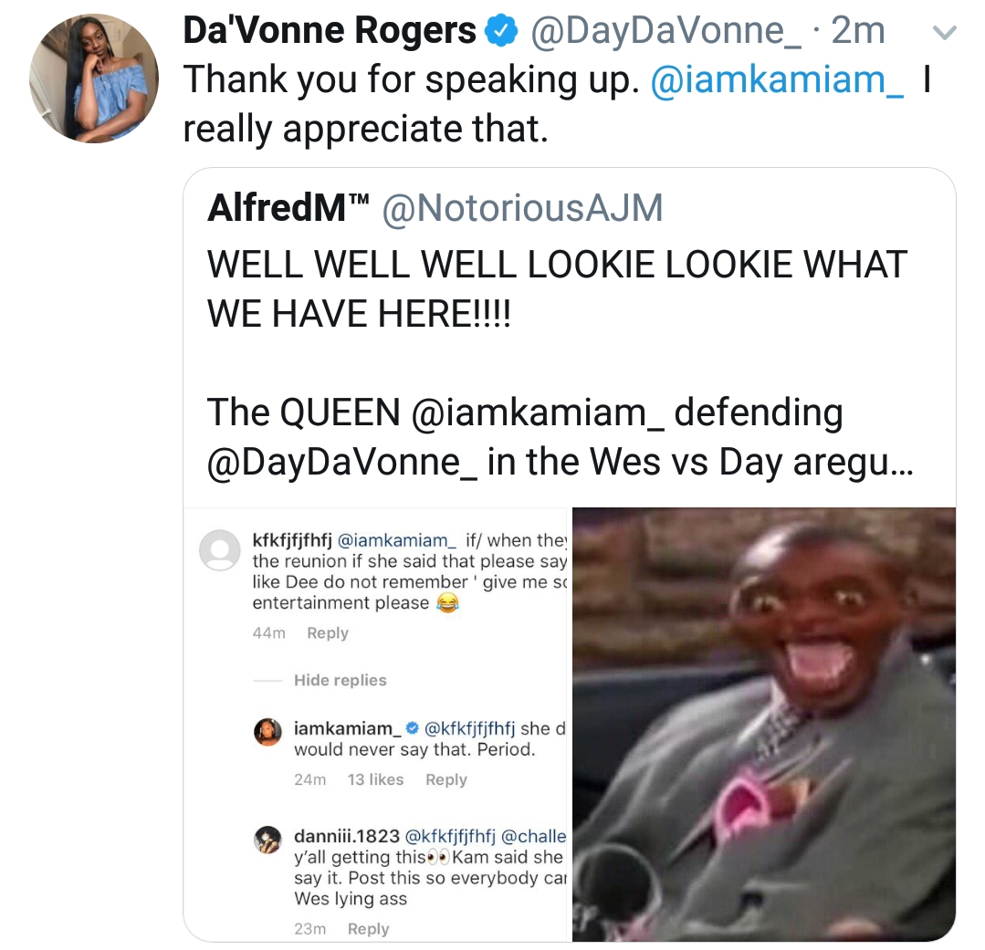Open the Da'Vonne Rogers display name

[x=330, y=30]
